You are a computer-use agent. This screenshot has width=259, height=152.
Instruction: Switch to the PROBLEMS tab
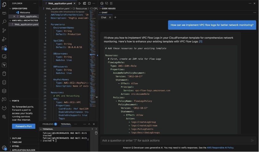tap(49, 124)
